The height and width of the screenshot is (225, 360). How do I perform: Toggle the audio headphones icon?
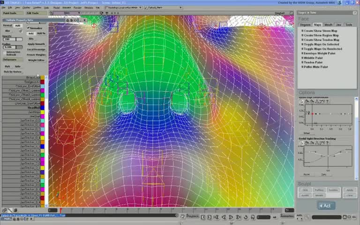coord(253,217)
